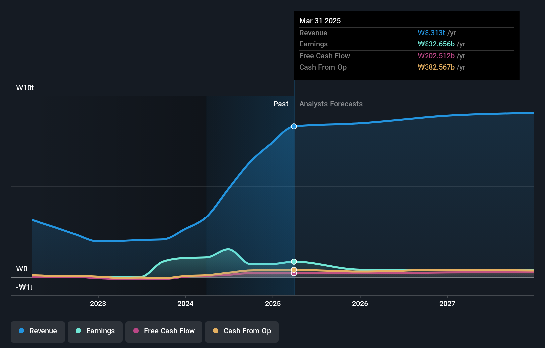Toggle the Earnings legend button
This screenshot has width=545, height=348.
coord(95,332)
